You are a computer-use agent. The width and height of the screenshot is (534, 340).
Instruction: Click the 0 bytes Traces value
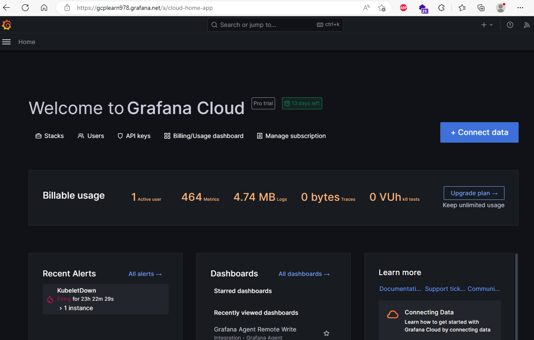pos(328,197)
